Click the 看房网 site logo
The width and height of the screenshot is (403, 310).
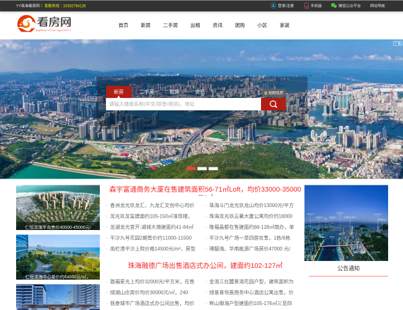click(44, 24)
